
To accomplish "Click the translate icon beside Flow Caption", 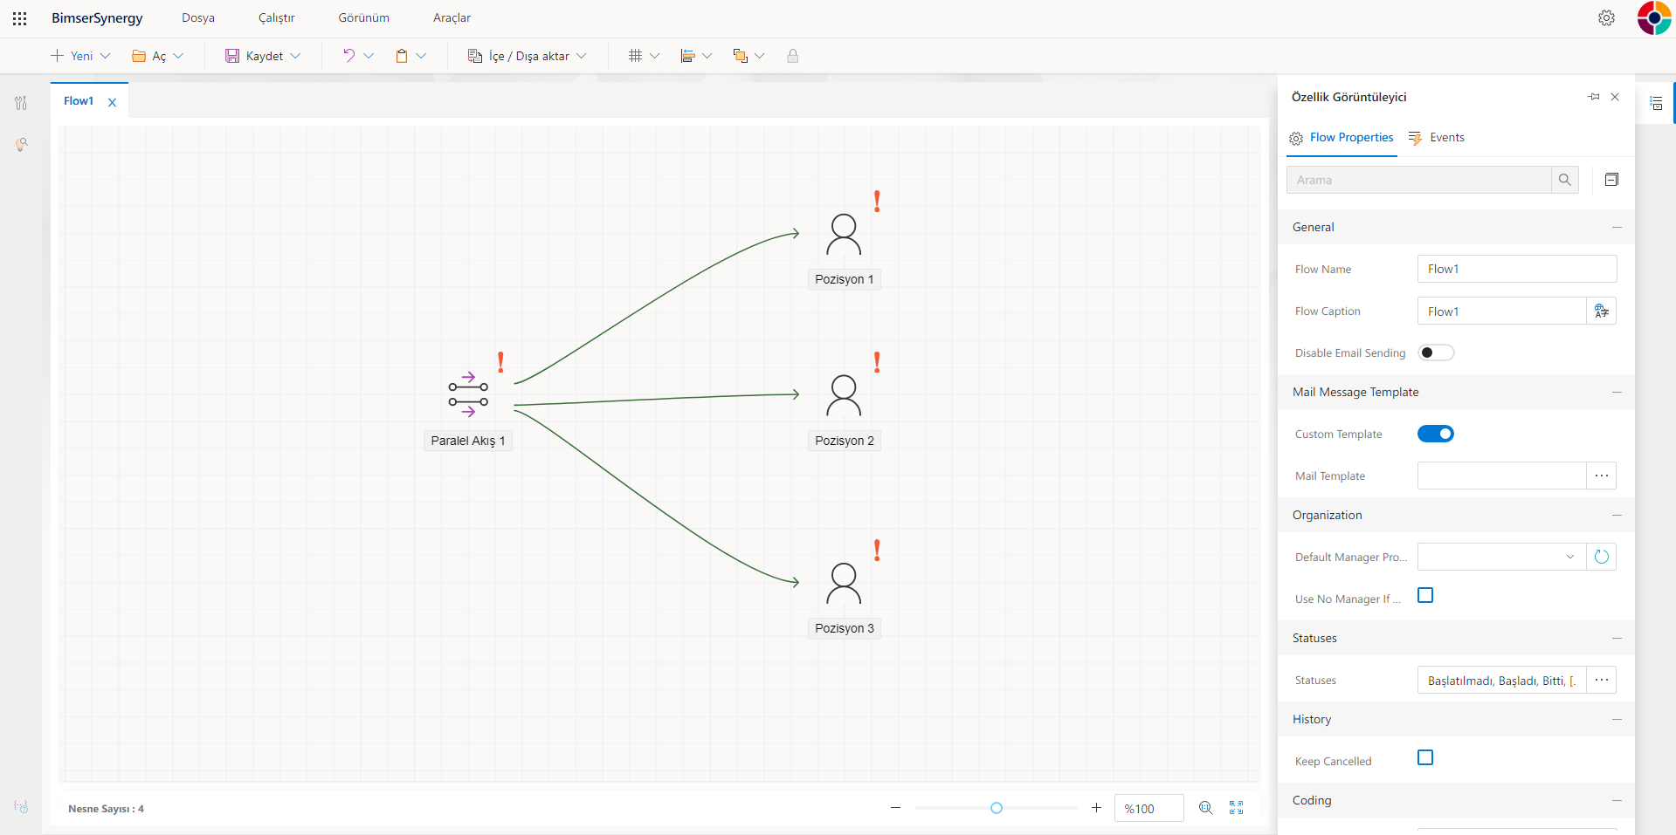I will point(1601,311).
